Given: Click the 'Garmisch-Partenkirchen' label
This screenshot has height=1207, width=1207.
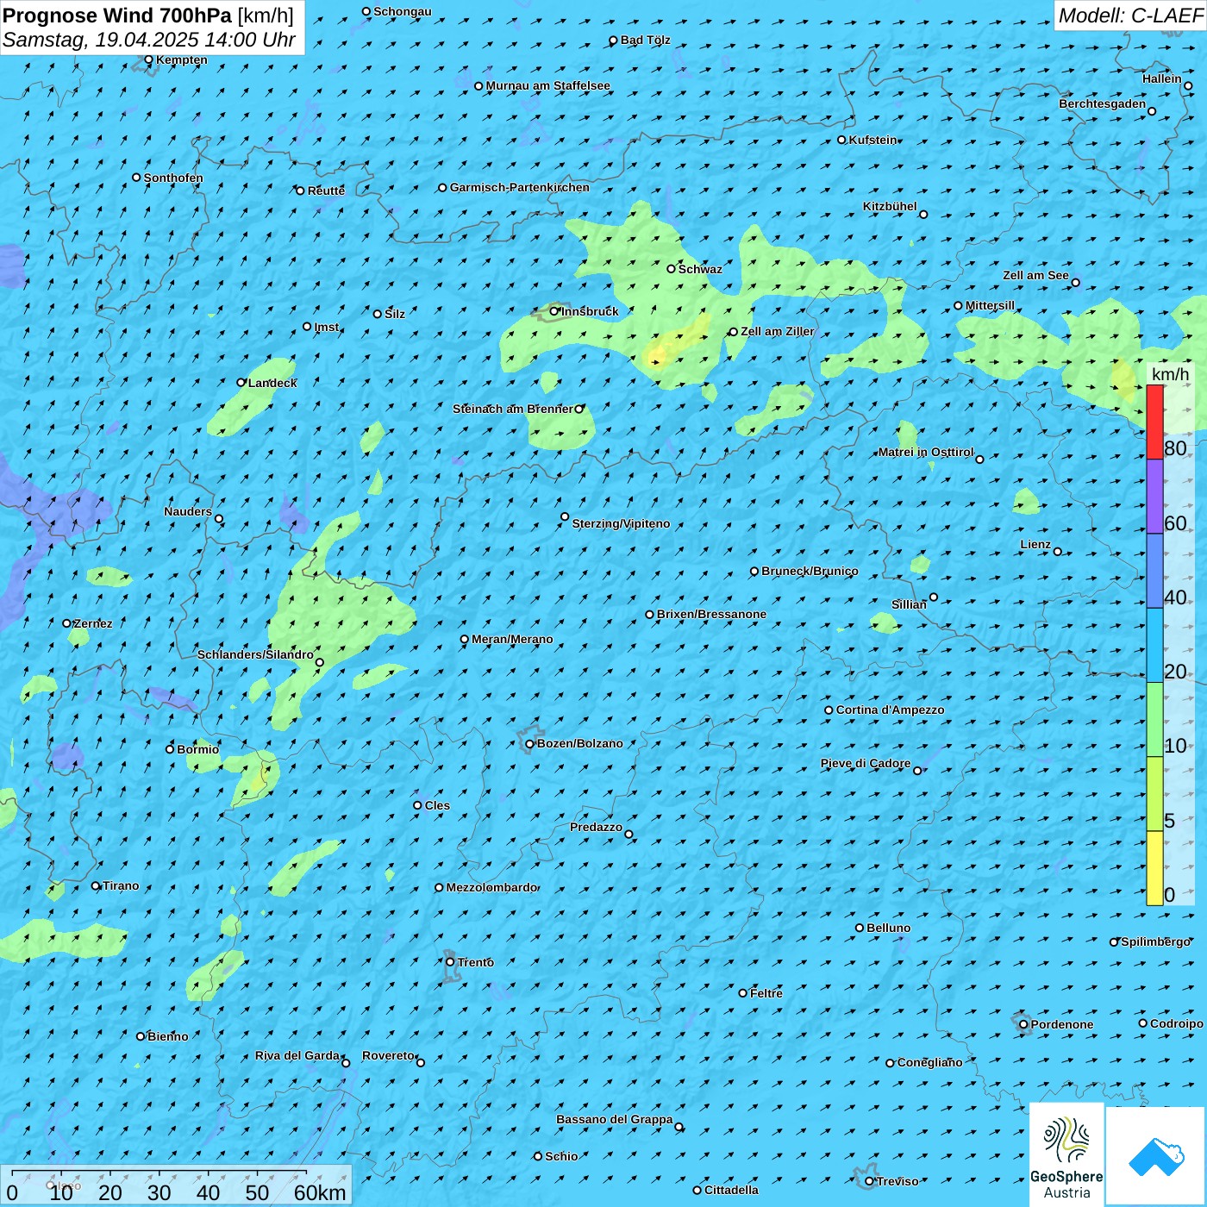Looking at the screenshot, I should [x=520, y=187].
